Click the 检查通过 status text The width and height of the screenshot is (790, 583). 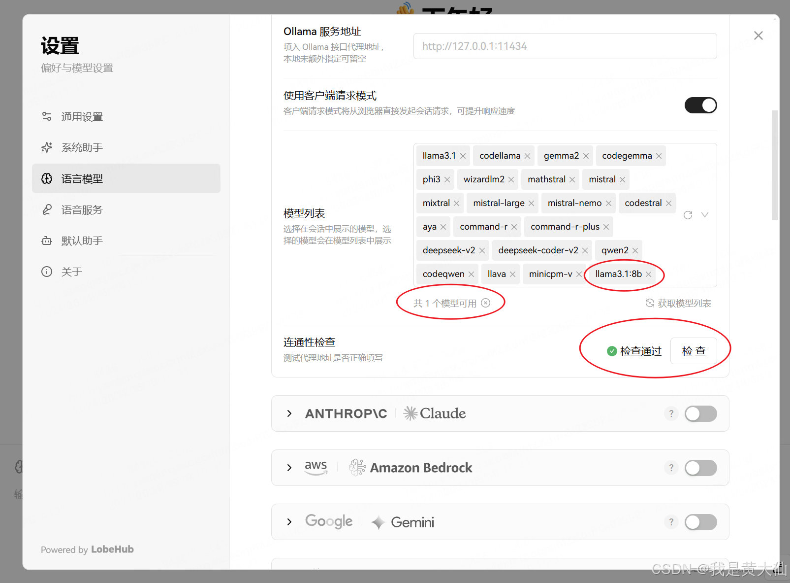641,351
